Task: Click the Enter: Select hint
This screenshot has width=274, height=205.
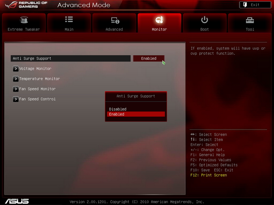Action: click(x=204, y=145)
